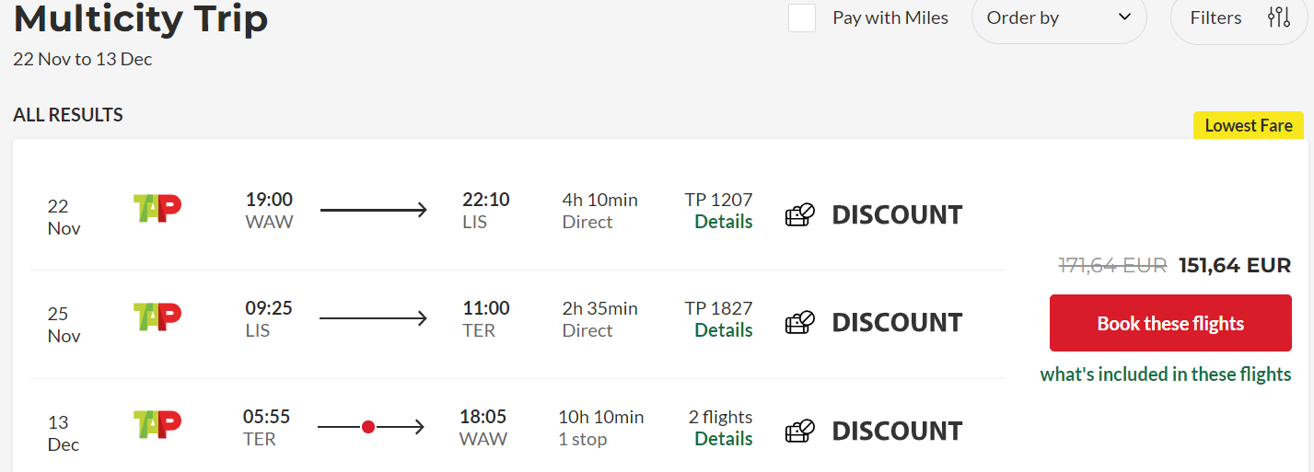
Task: Click baggage icon for LIS to TER flight
Action: tap(800, 323)
